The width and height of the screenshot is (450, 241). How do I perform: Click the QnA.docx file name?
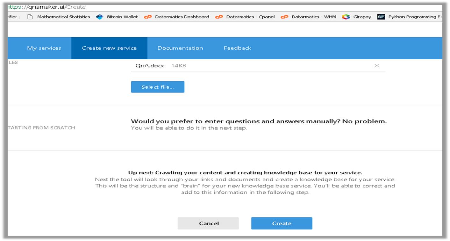150,66
